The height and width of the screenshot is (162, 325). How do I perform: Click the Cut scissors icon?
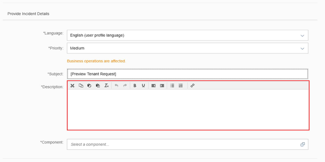(x=72, y=86)
